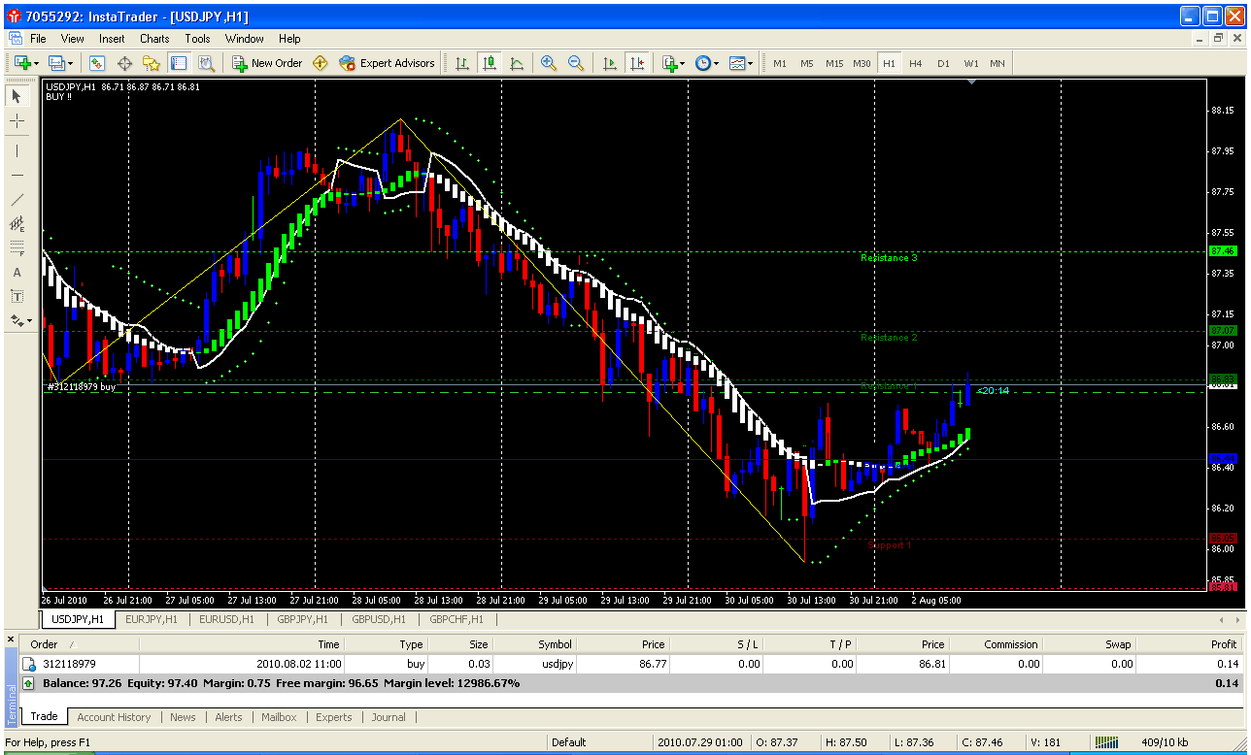Toggle Auto Scroll on the chart

(x=610, y=63)
